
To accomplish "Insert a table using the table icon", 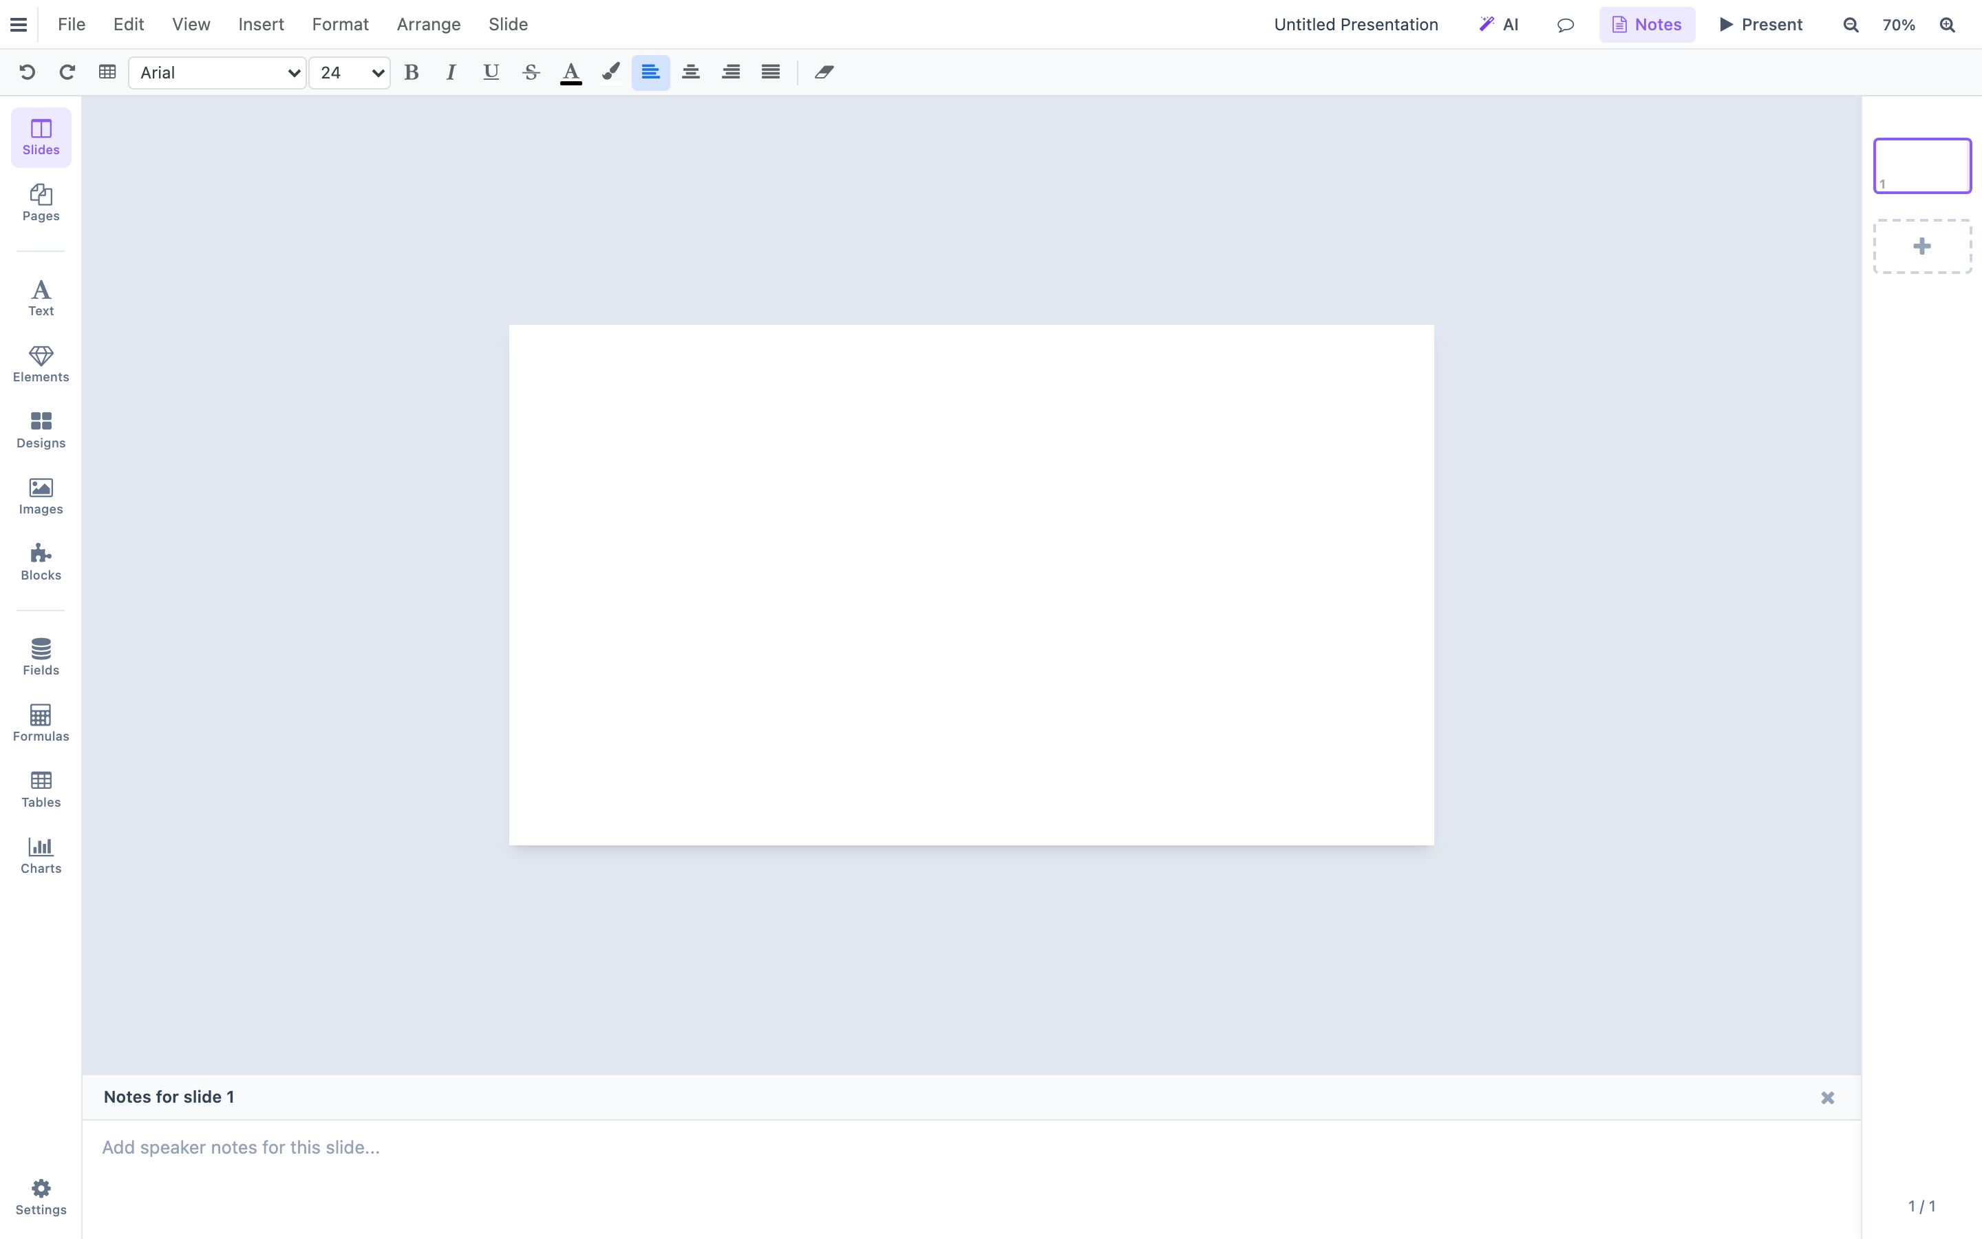I will tap(107, 72).
